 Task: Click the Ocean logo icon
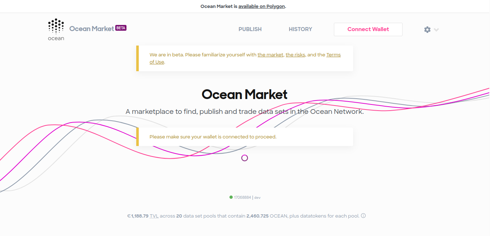56,29
